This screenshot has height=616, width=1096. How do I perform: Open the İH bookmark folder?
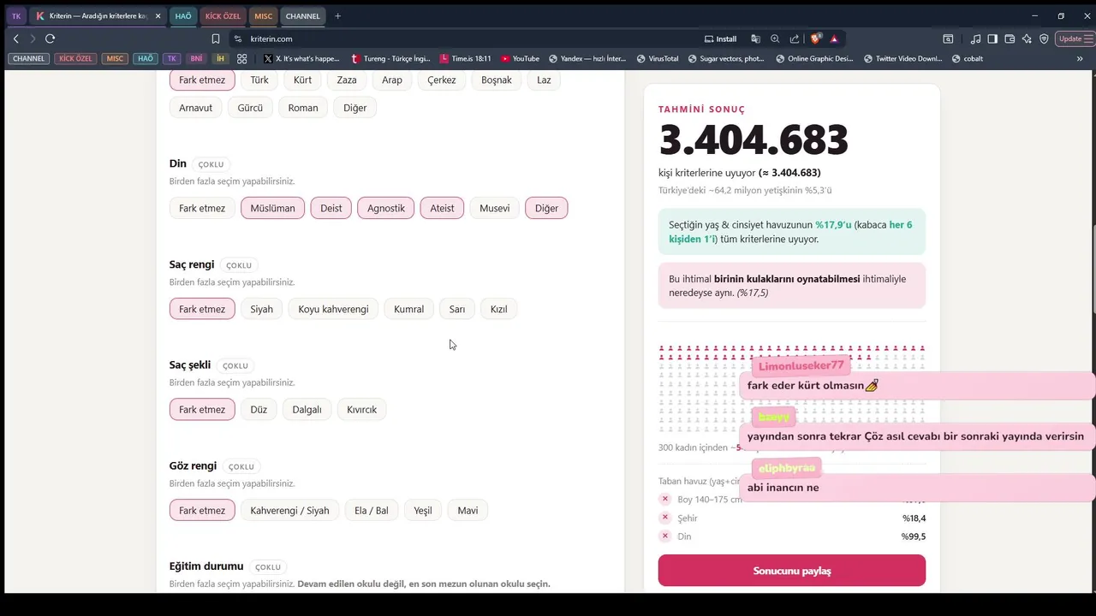[x=221, y=59]
